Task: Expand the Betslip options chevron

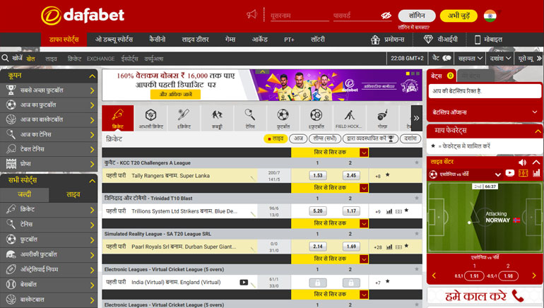Action: coord(534,112)
